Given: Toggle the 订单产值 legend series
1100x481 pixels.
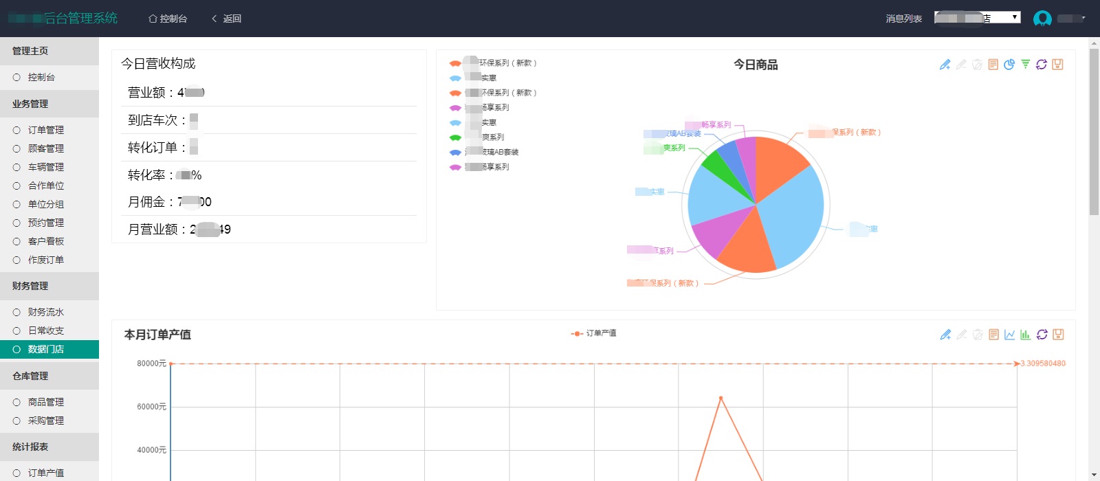Looking at the screenshot, I should click(x=593, y=333).
